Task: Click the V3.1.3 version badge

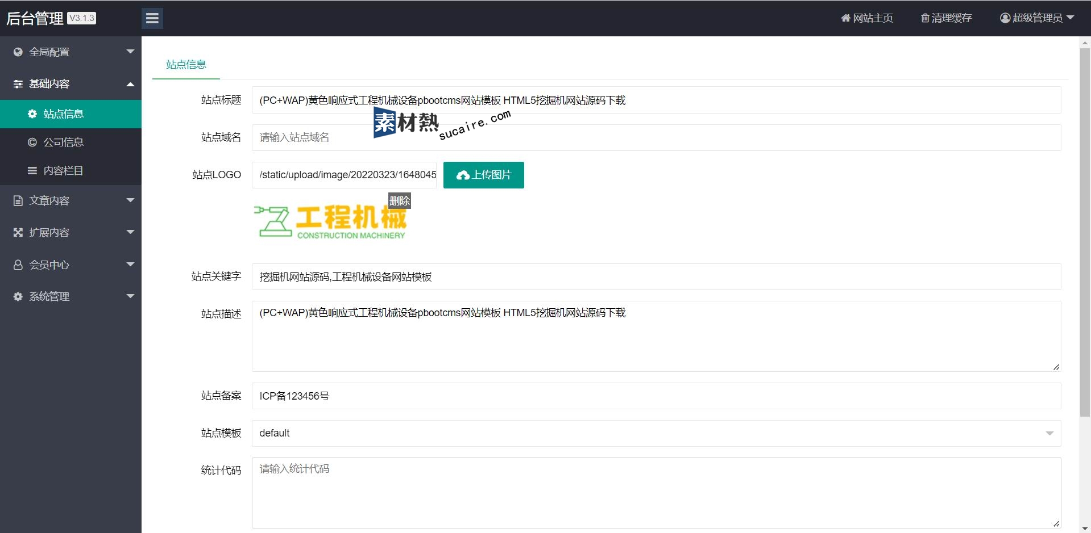Action: (82, 18)
